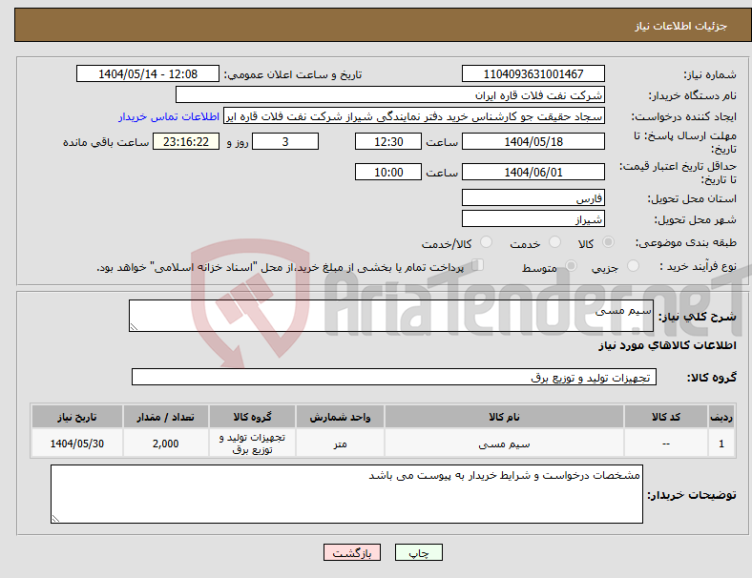
Task: Select the کالا radio button
Action: pos(608,242)
